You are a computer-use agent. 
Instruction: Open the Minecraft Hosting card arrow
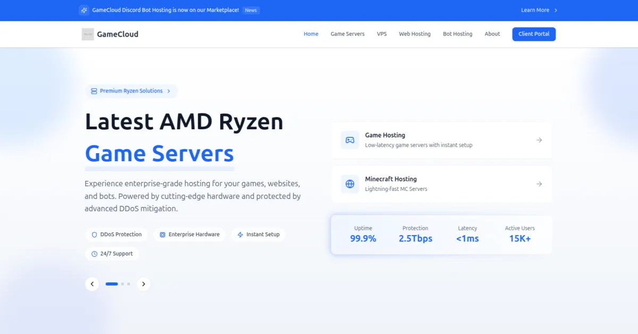coord(539,183)
